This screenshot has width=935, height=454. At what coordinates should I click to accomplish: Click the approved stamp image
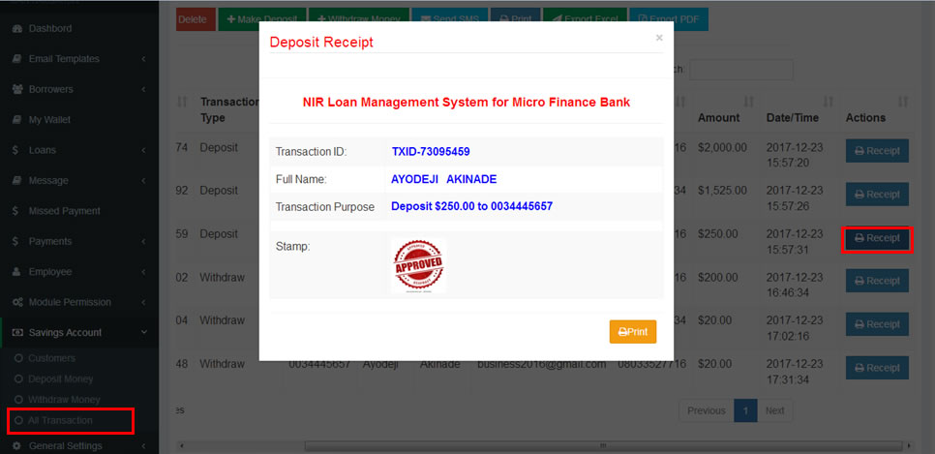(x=418, y=264)
